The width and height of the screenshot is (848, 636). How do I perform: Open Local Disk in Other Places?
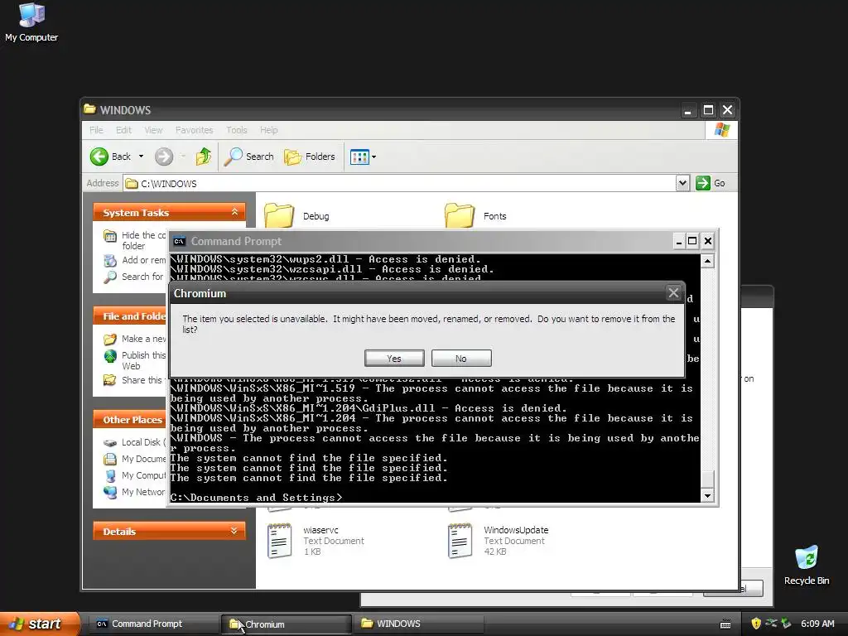pyautogui.click(x=134, y=442)
